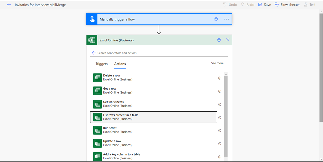The width and height of the screenshot is (323, 162).
Task: Click the Excel Online (Business) header icon
Action: [92, 40]
